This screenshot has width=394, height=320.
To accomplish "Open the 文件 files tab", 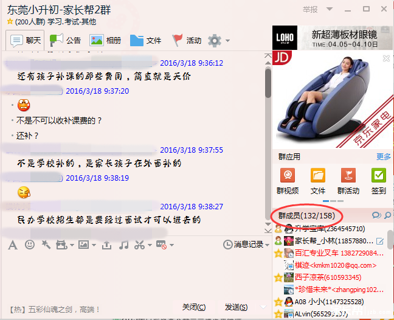I will click(x=145, y=40).
